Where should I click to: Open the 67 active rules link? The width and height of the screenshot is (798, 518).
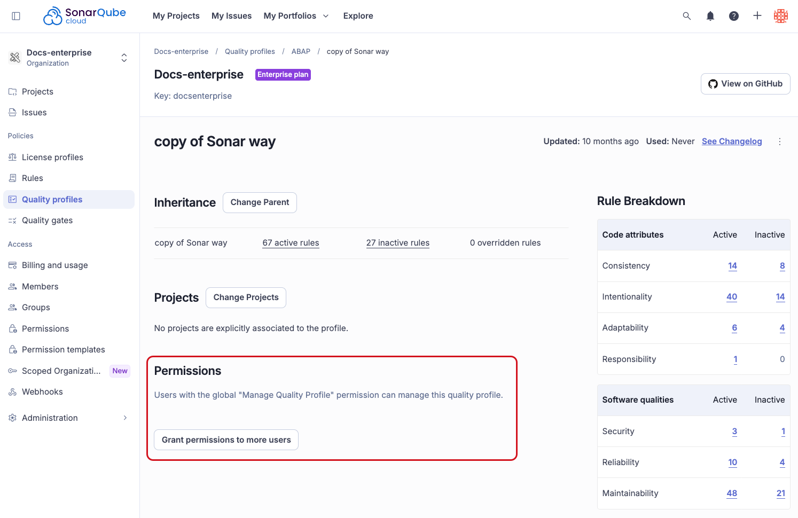(291, 243)
